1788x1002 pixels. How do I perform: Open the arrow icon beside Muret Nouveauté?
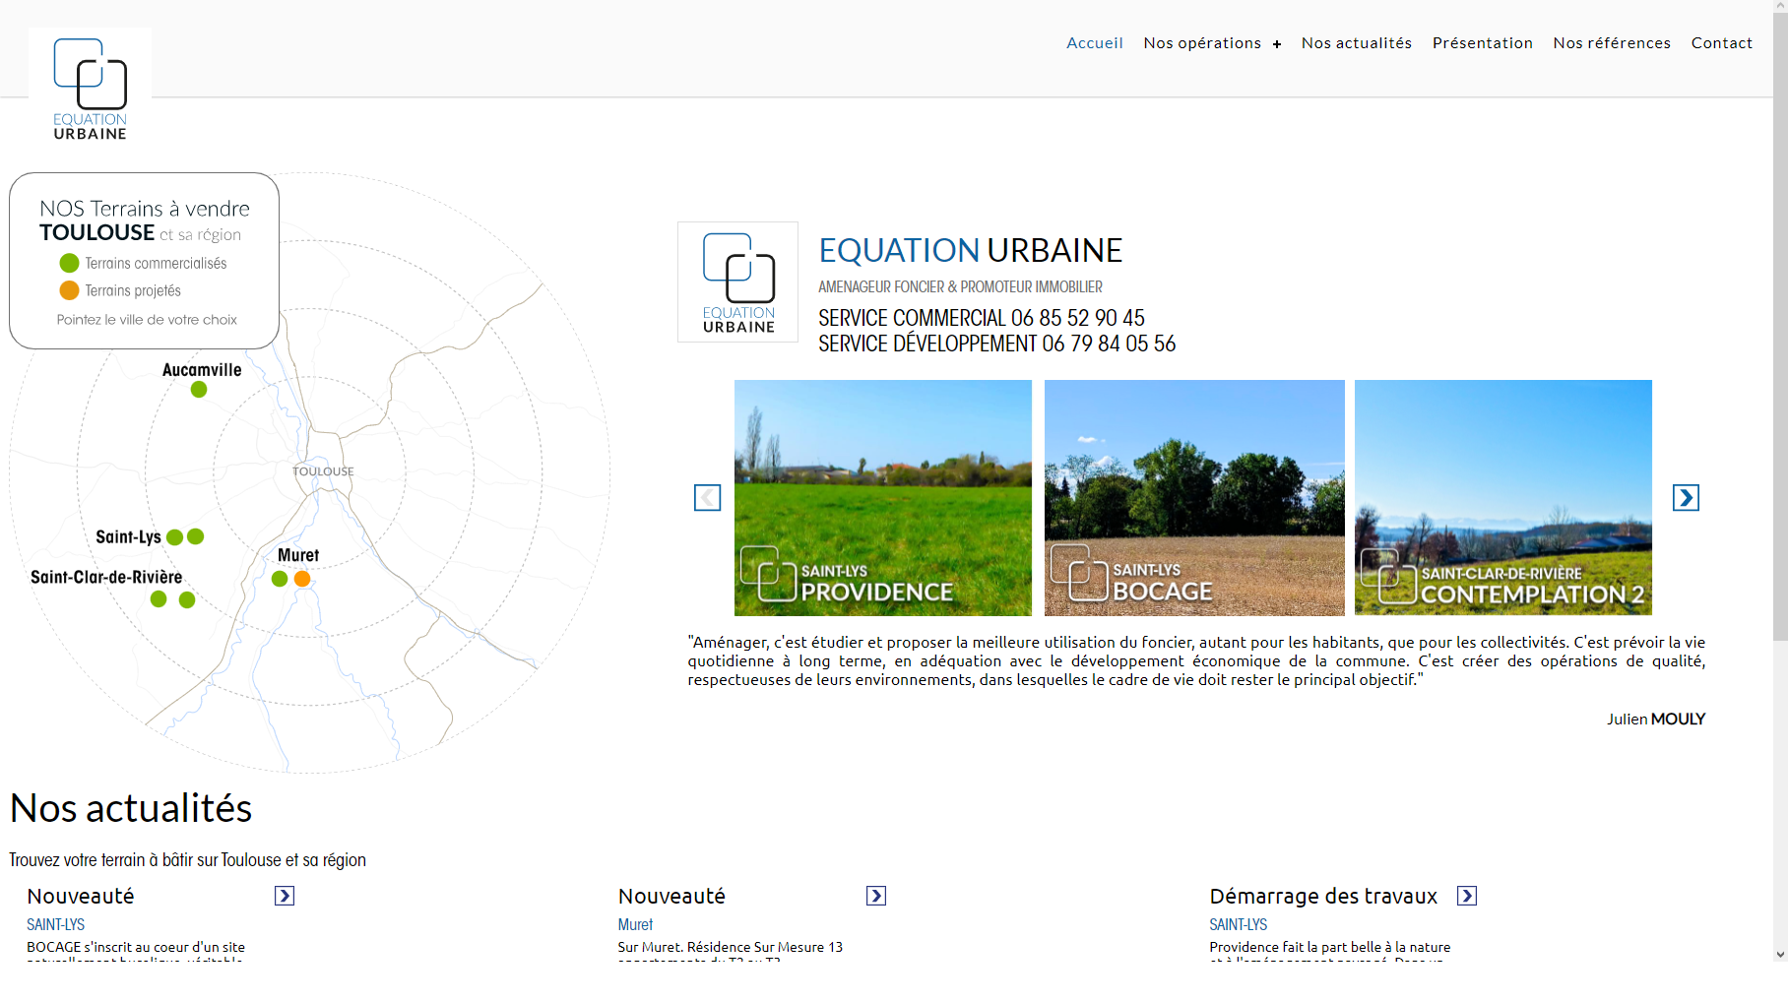pyautogui.click(x=875, y=895)
